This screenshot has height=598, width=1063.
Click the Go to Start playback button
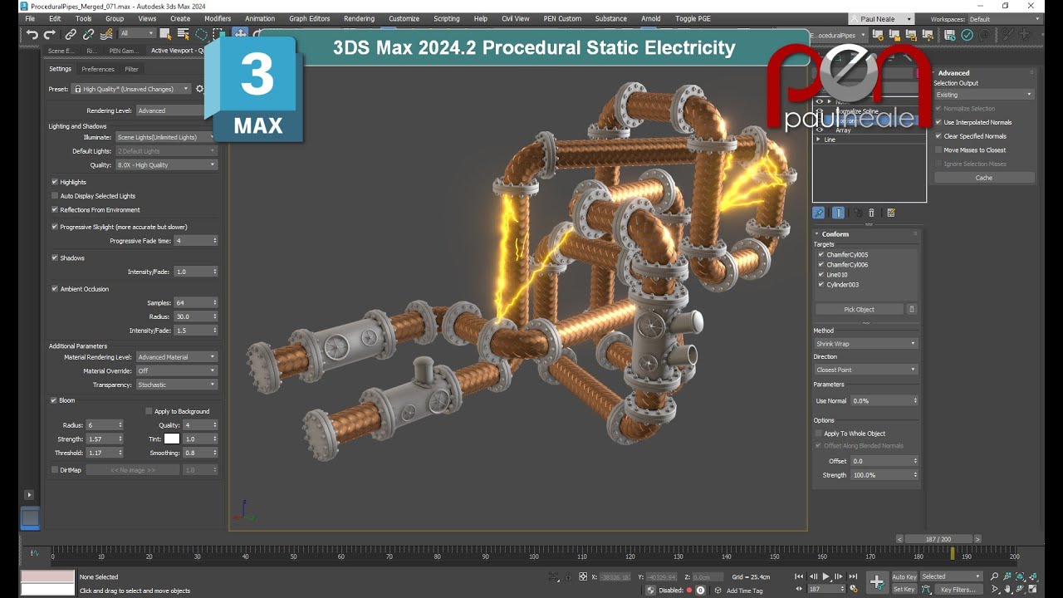[x=799, y=576]
